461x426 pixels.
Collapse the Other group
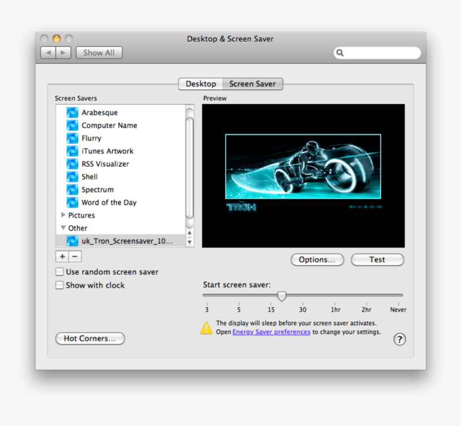point(63,227)
